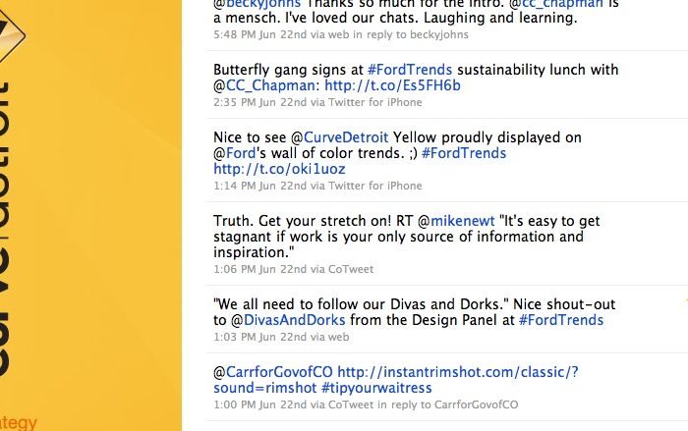The width and height of the screenshot is (688, 431).
Task: Visit the @CurveDetroit profile mention
Action: [x=347, y=137]
